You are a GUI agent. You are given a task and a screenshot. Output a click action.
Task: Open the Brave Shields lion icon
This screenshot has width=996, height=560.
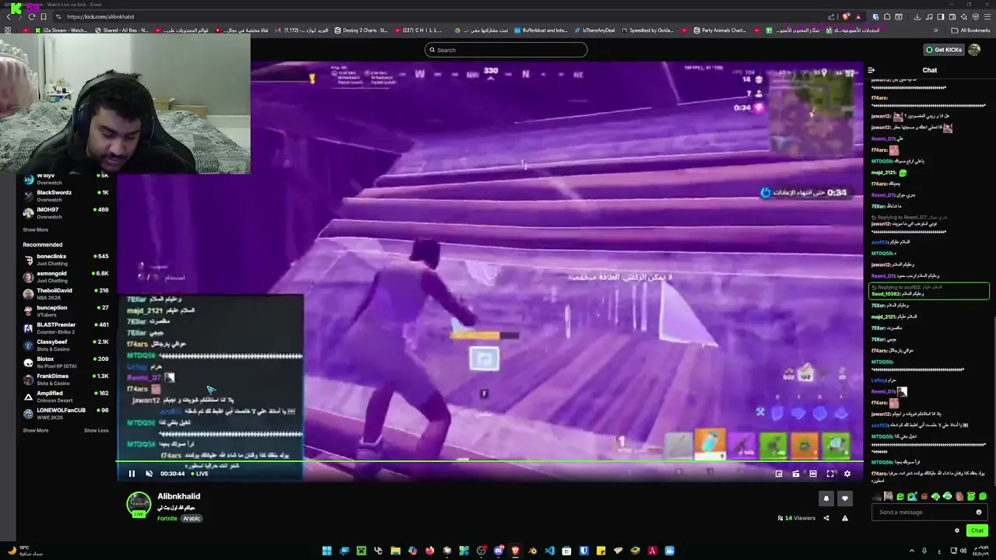click(847, 16)
